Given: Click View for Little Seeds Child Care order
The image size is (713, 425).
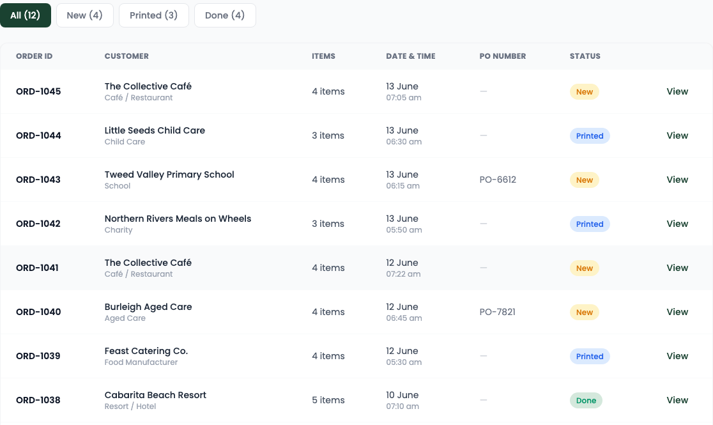Looking at the screenshot, I should click(677, 135).
